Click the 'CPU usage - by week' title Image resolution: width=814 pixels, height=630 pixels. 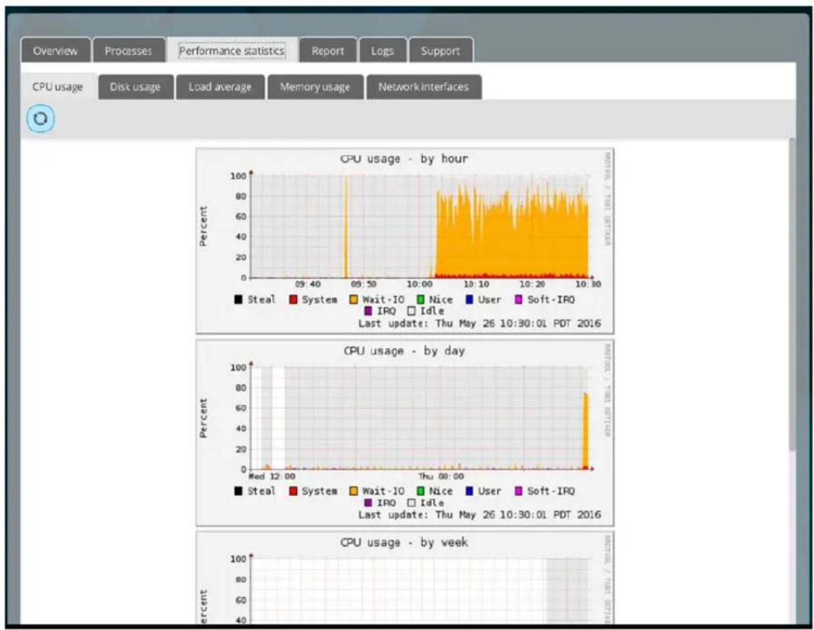(404, 542)
